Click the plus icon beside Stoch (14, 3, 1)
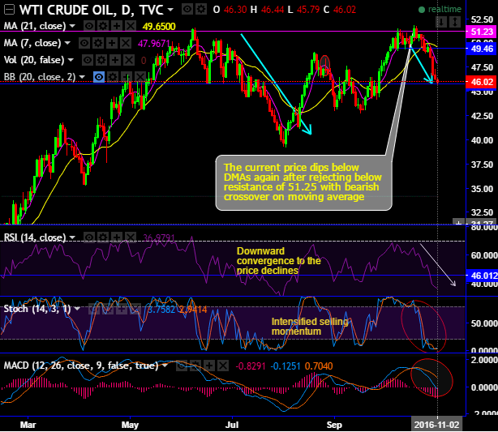Screen dimensions: 498x432 click(x=122, y=309)
